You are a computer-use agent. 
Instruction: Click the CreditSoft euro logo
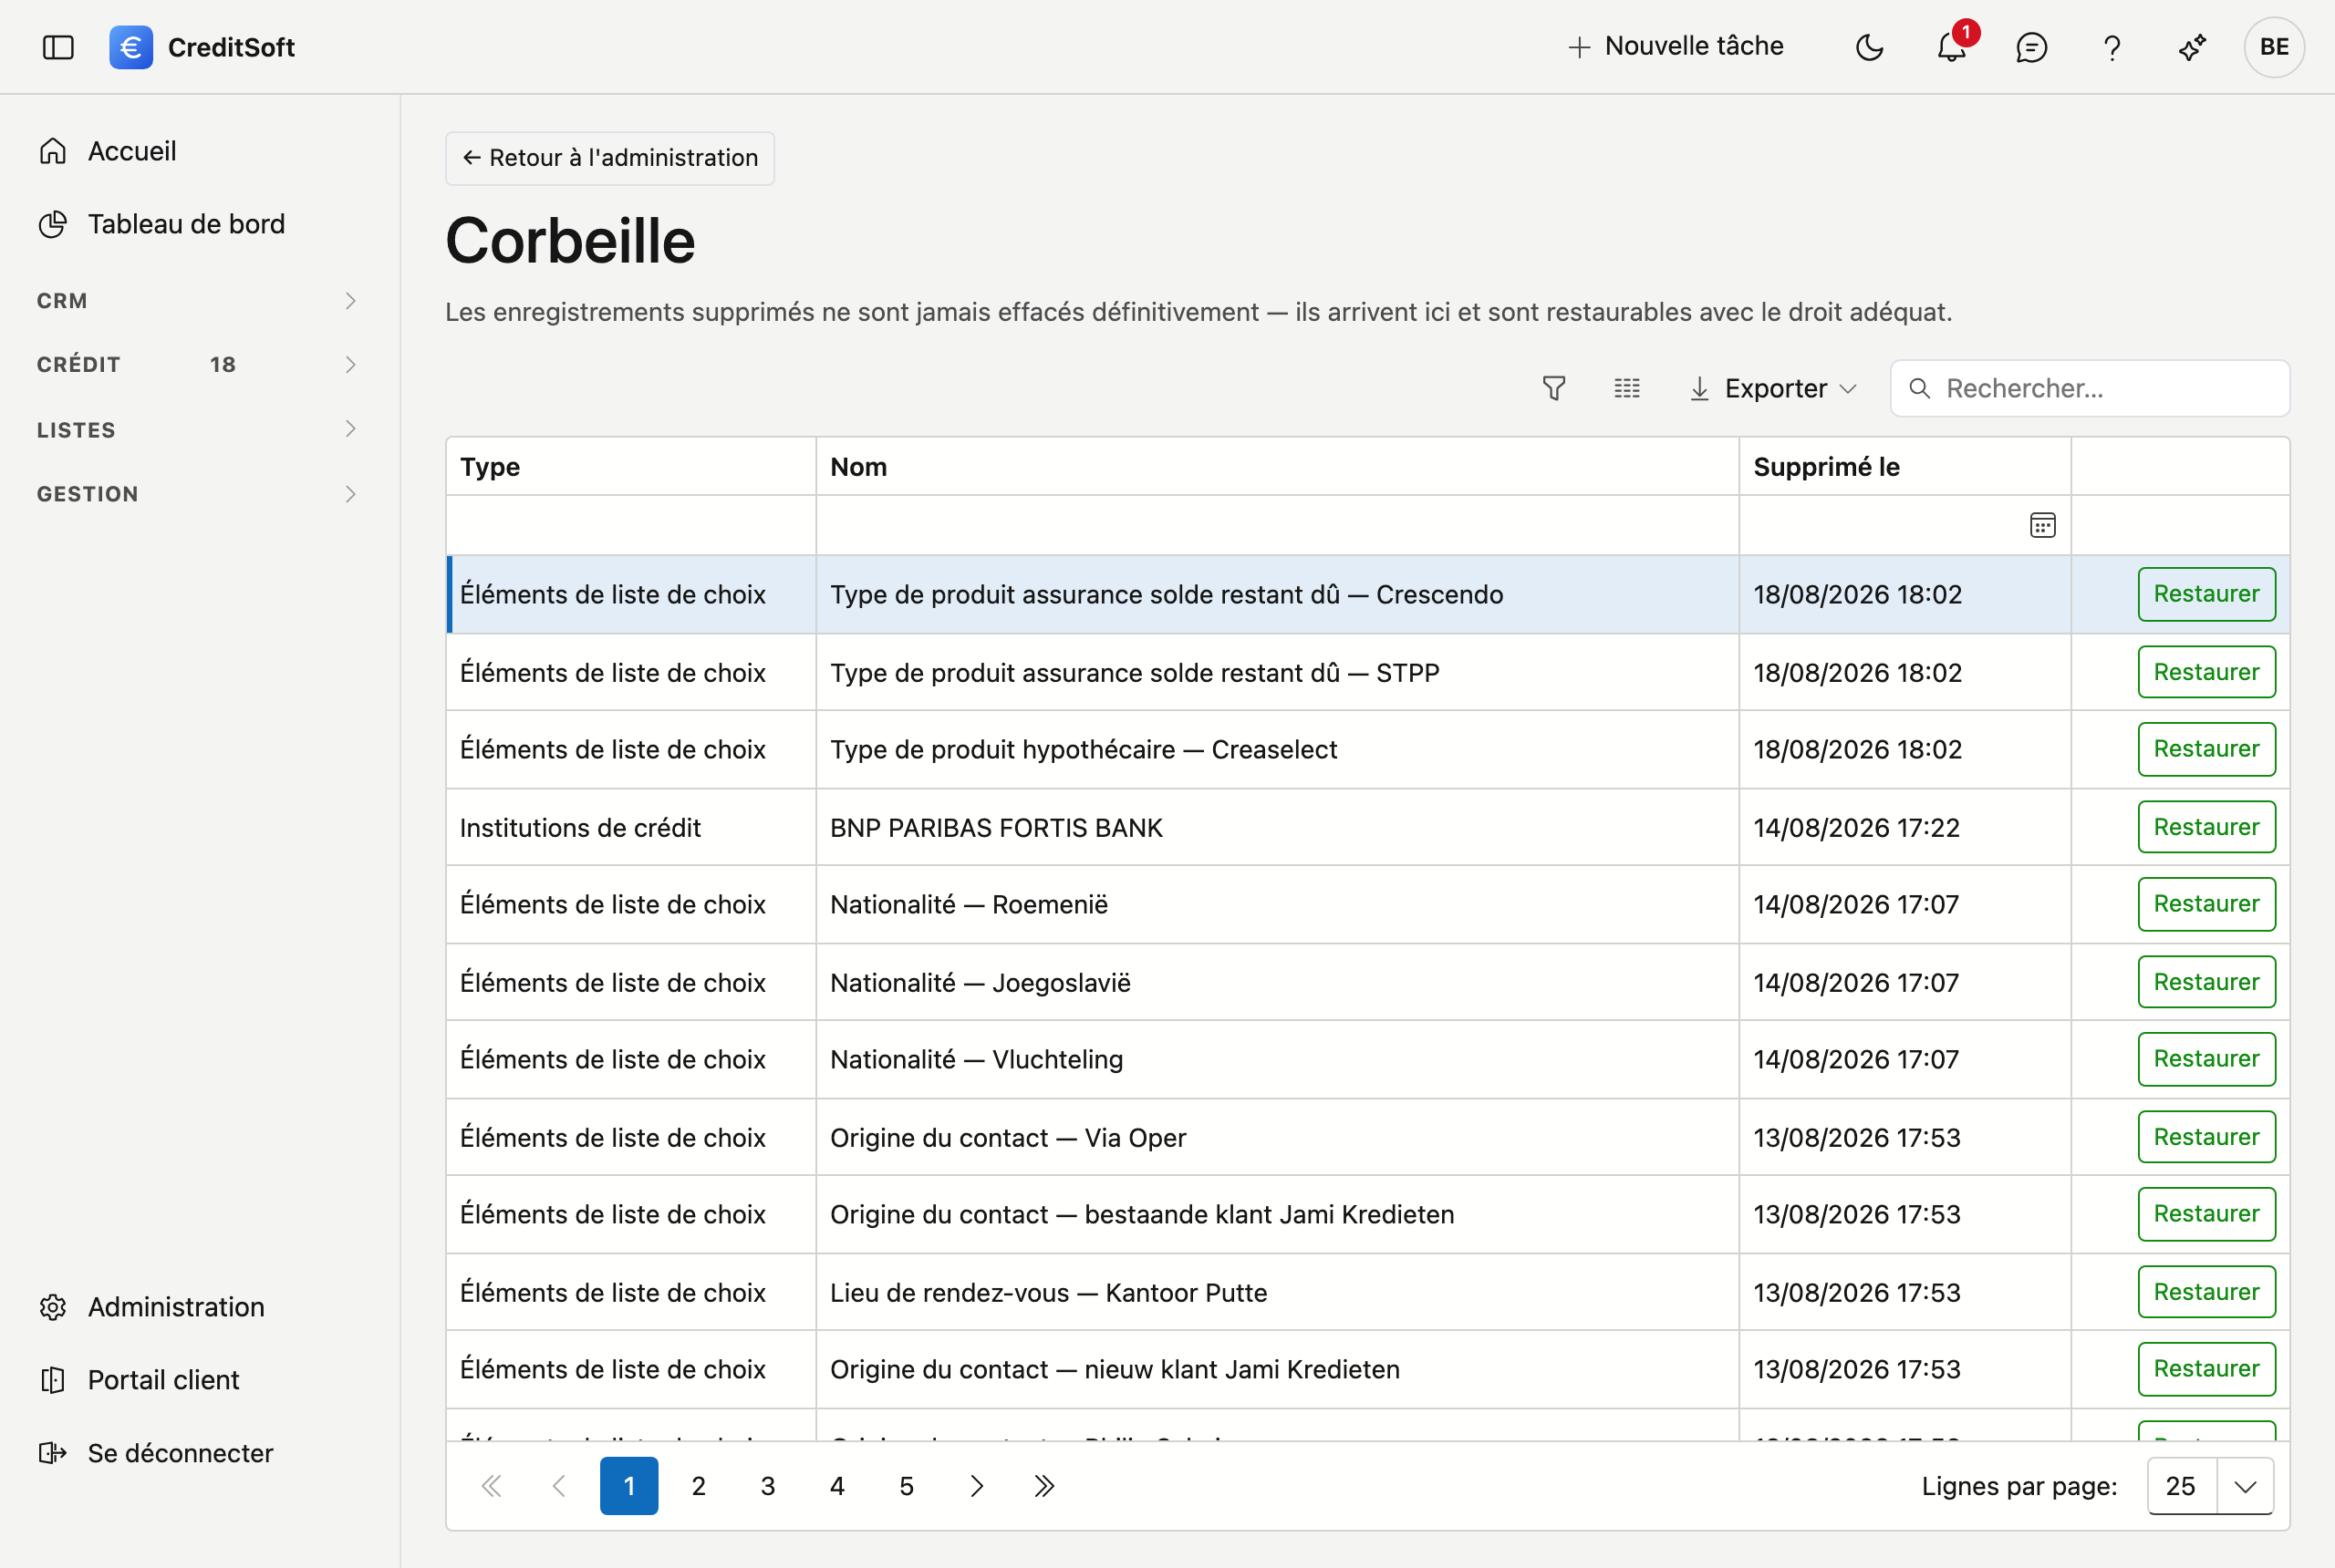coord(131,47)
